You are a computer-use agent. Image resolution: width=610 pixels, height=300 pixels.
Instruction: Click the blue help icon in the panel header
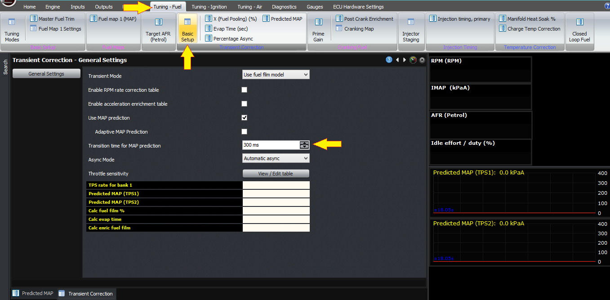point(389,60)
